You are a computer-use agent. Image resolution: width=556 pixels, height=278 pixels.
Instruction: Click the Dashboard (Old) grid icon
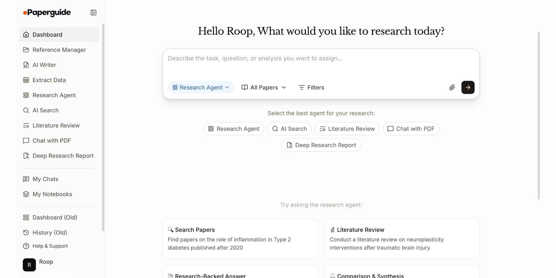click(26, 217)
